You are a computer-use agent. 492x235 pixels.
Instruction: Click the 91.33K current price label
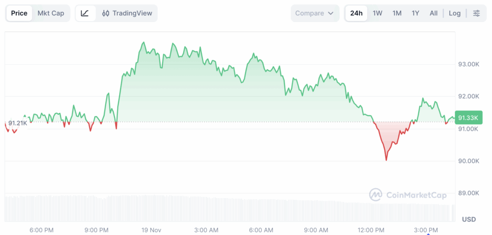tap(467, 118)
